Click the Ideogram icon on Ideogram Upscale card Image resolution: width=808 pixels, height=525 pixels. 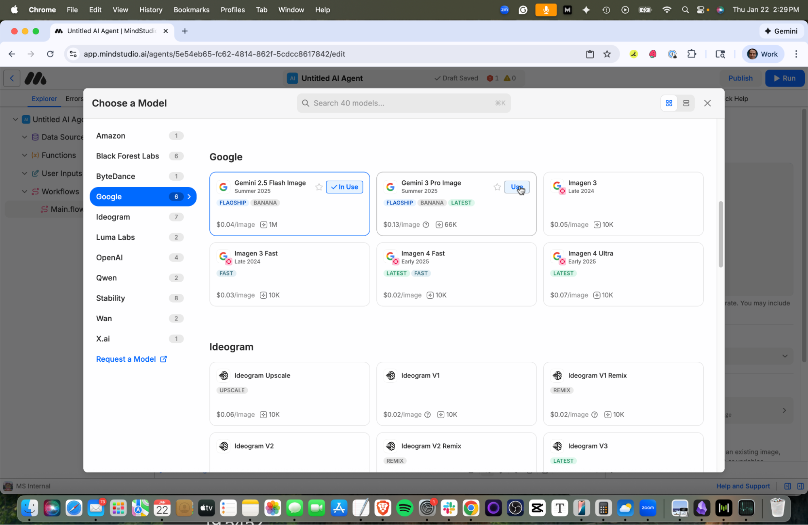pyautogui.click(x=224, y=375)
